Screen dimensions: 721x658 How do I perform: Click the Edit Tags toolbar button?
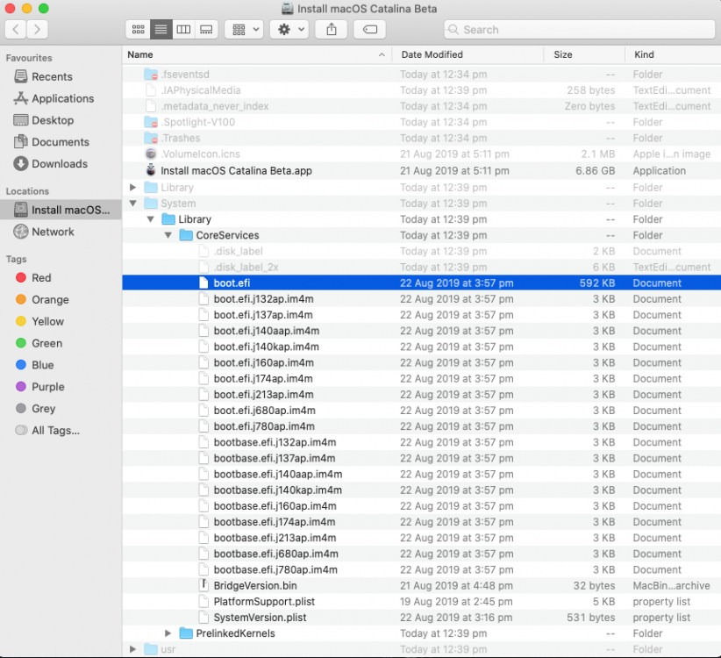click(369, 30)
